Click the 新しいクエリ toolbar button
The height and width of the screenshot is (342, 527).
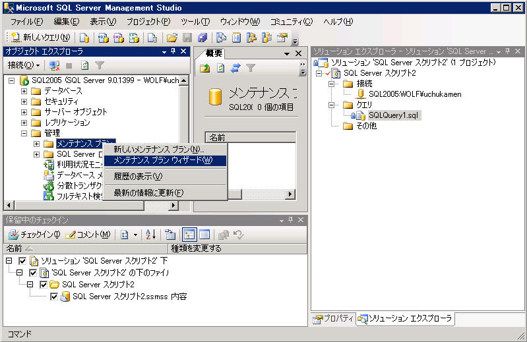[41, 38]
